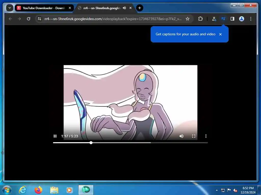
Task: Go back to the previous page
Action: click(x=10, y=19)
